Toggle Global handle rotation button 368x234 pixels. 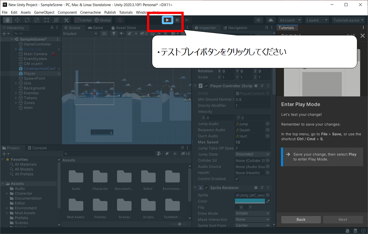[103, 20]
